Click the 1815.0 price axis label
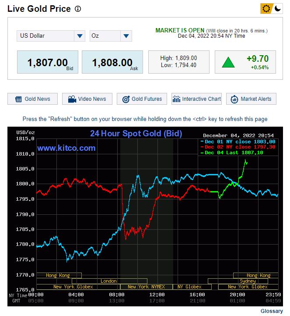 pyautogui.click(x=25, y=139)
